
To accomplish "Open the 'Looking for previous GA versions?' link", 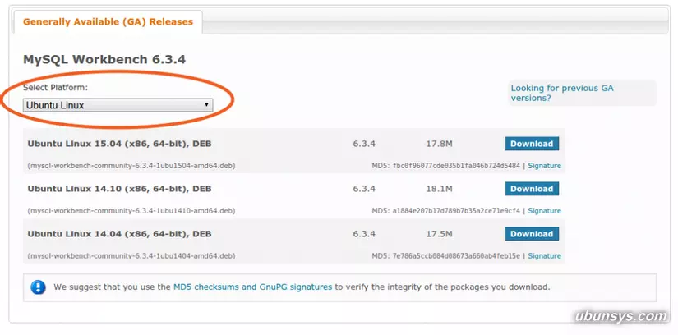I will tap(562, 93).
